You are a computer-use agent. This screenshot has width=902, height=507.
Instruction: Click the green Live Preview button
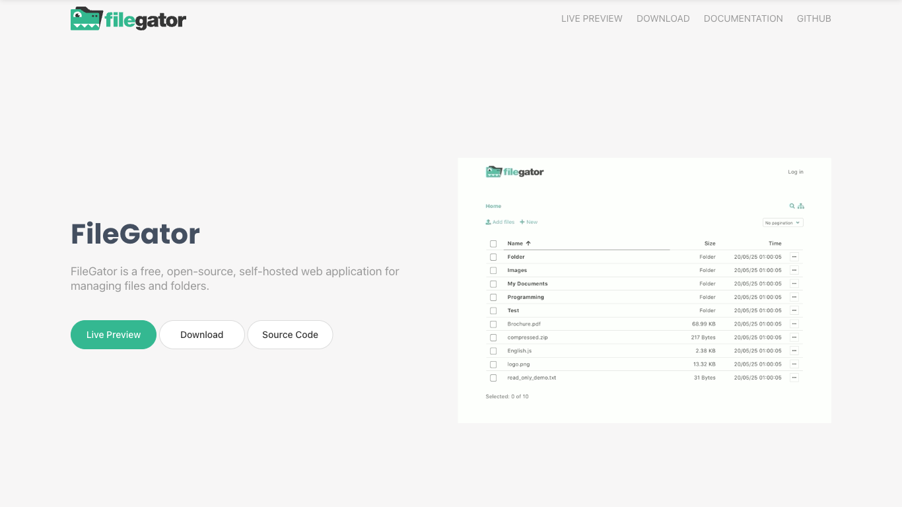pyautogui.click(x=114, y=335)
